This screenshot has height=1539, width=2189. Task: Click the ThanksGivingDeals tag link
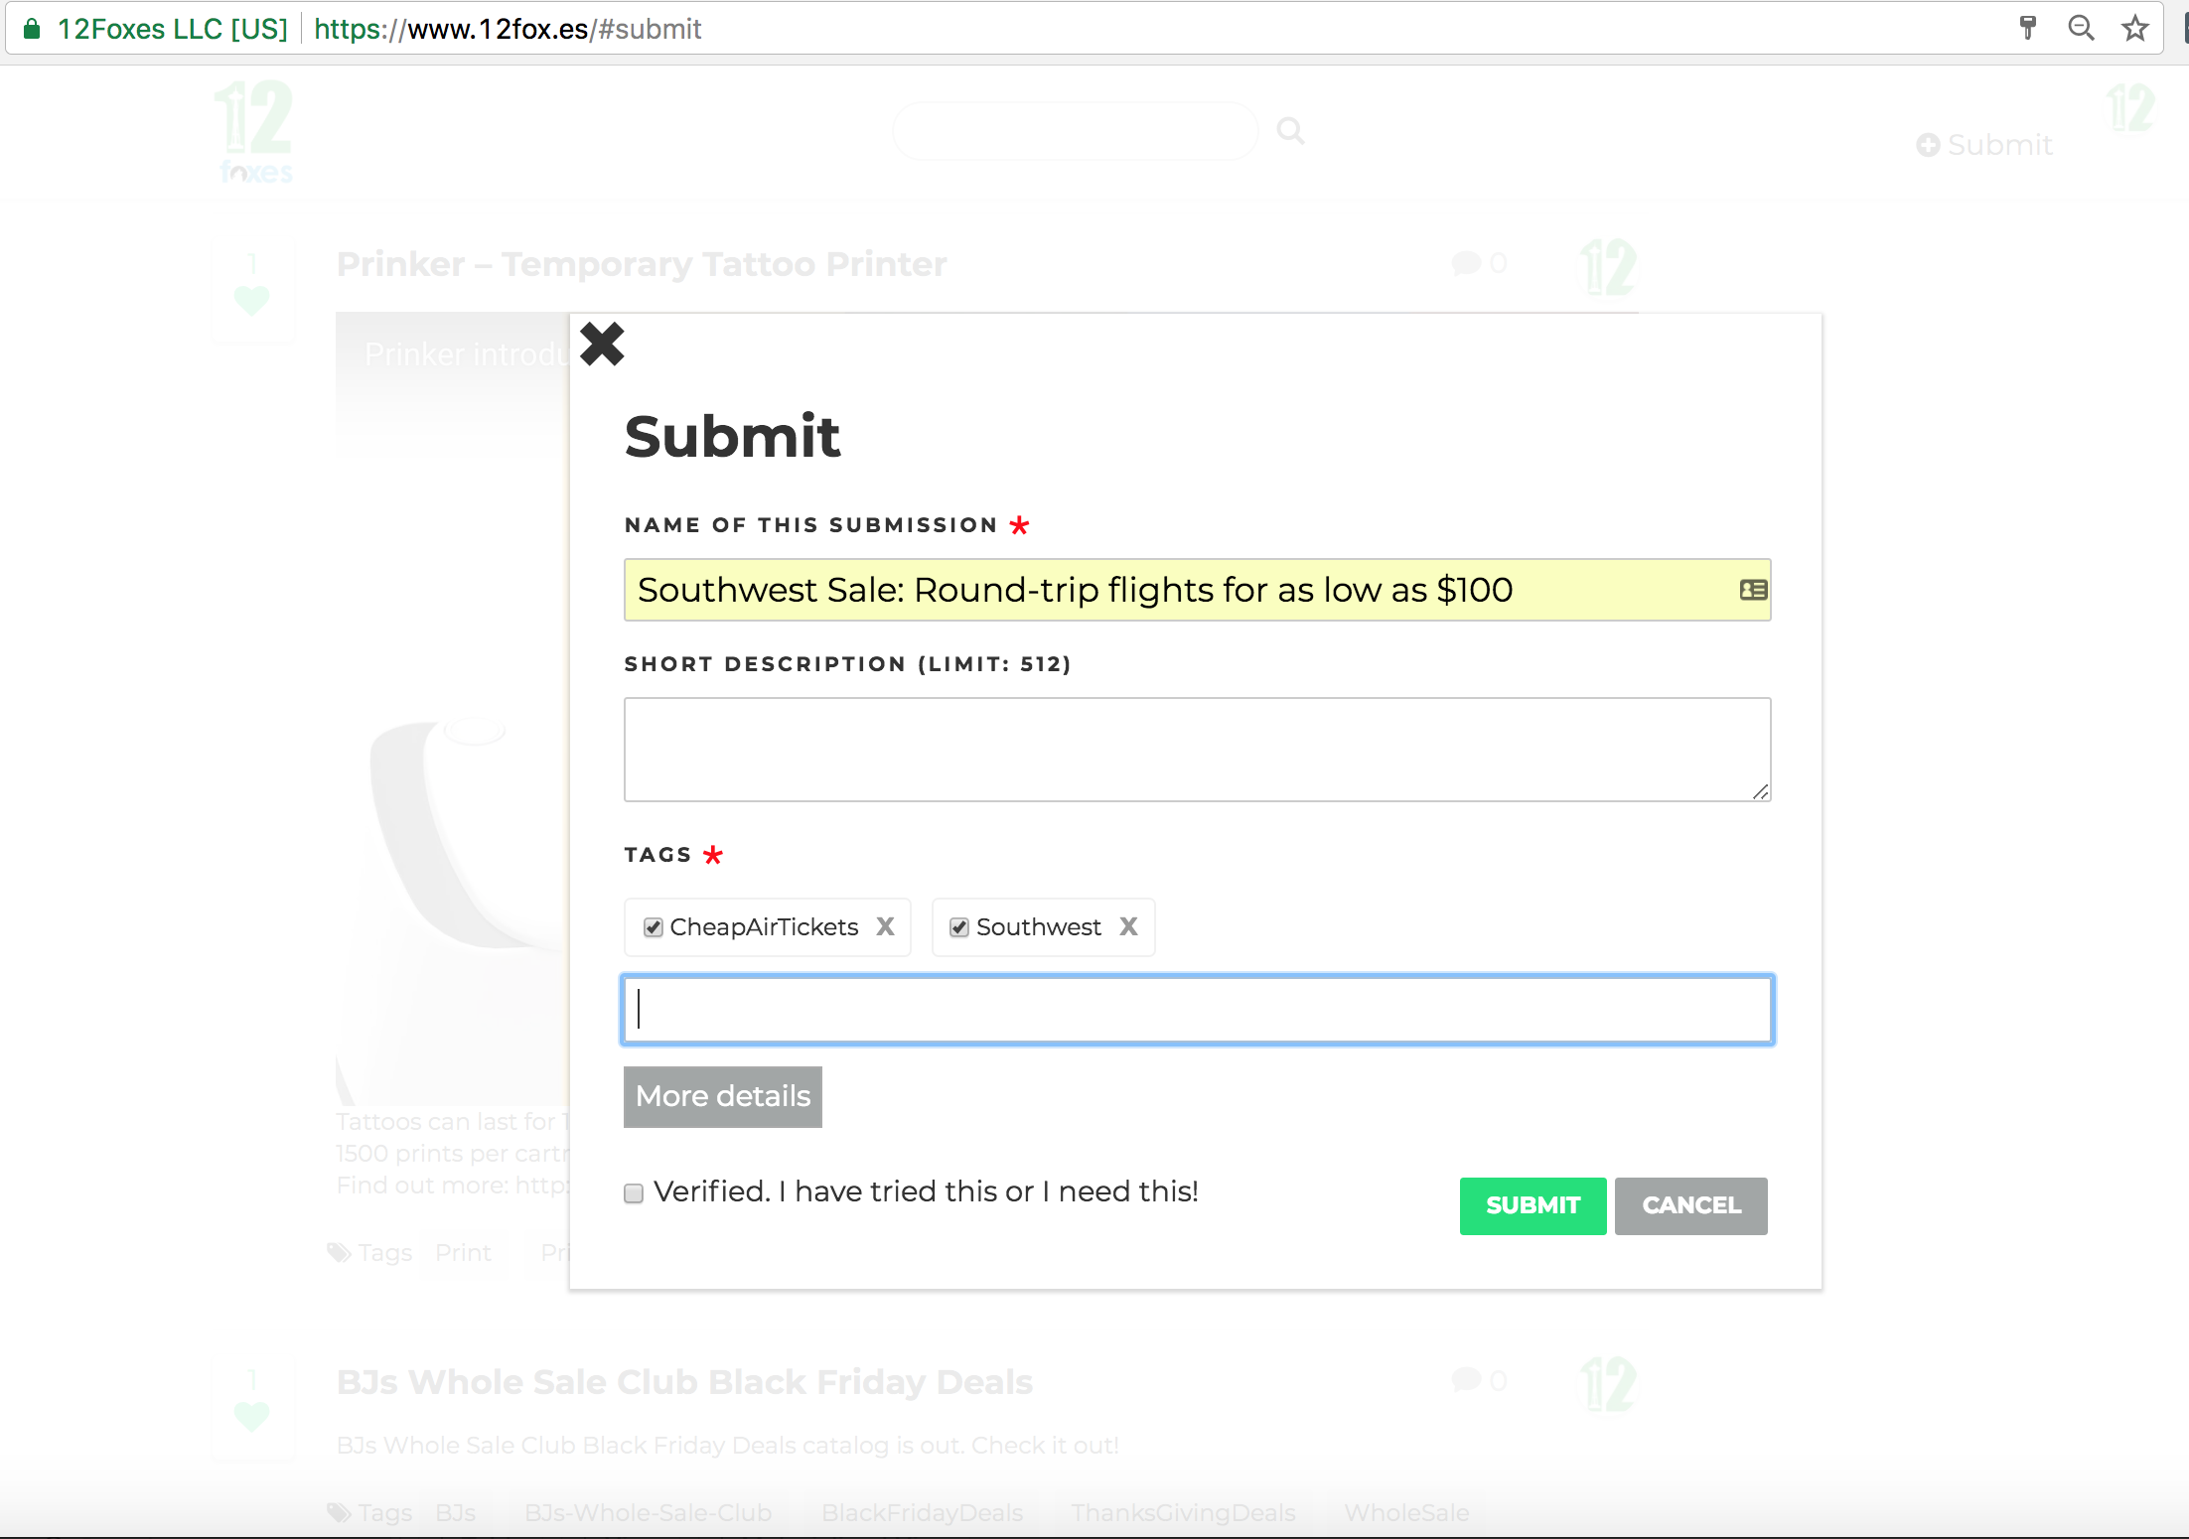tap(1183, 1513)
